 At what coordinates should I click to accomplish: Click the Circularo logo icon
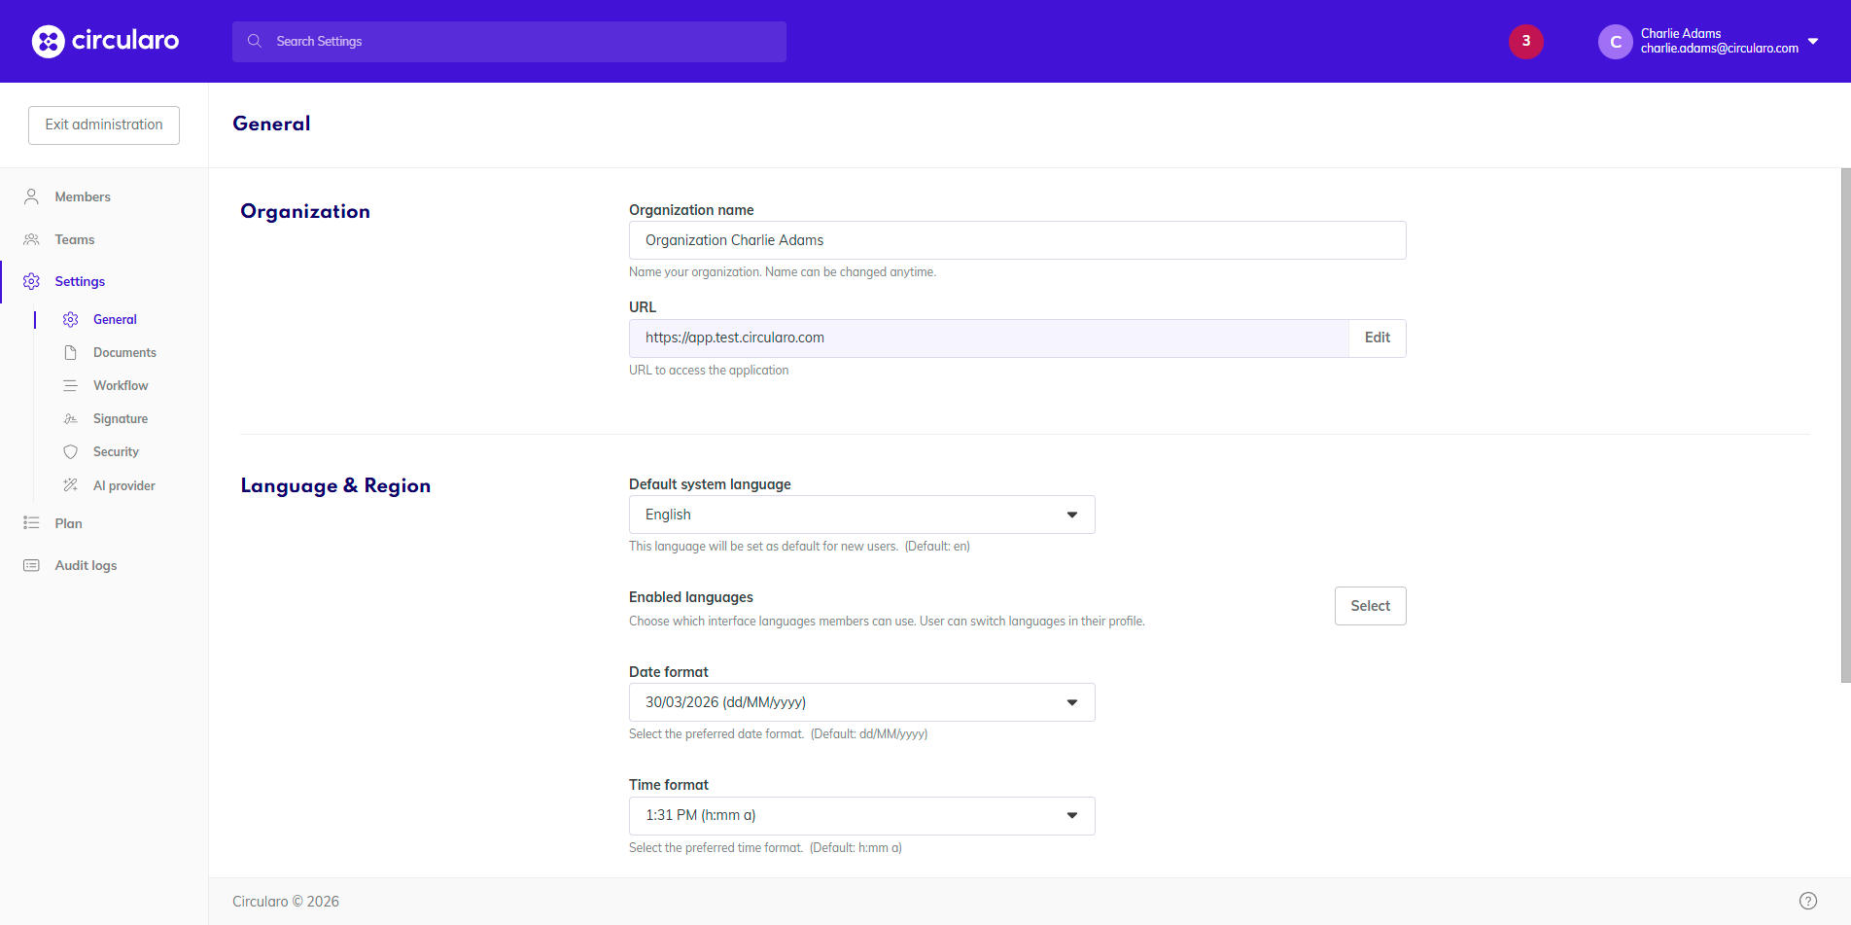[48, 41]
